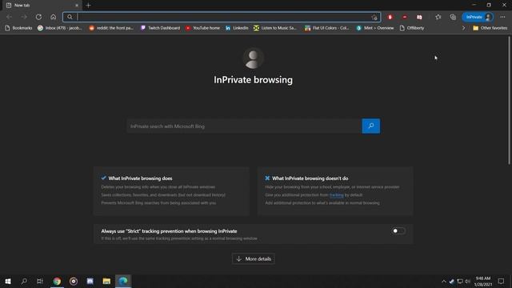Image resolution: width=512 pixels, height=288 pixels.
Task: Open the Inbox bookmark
Action: coord(59,28)
